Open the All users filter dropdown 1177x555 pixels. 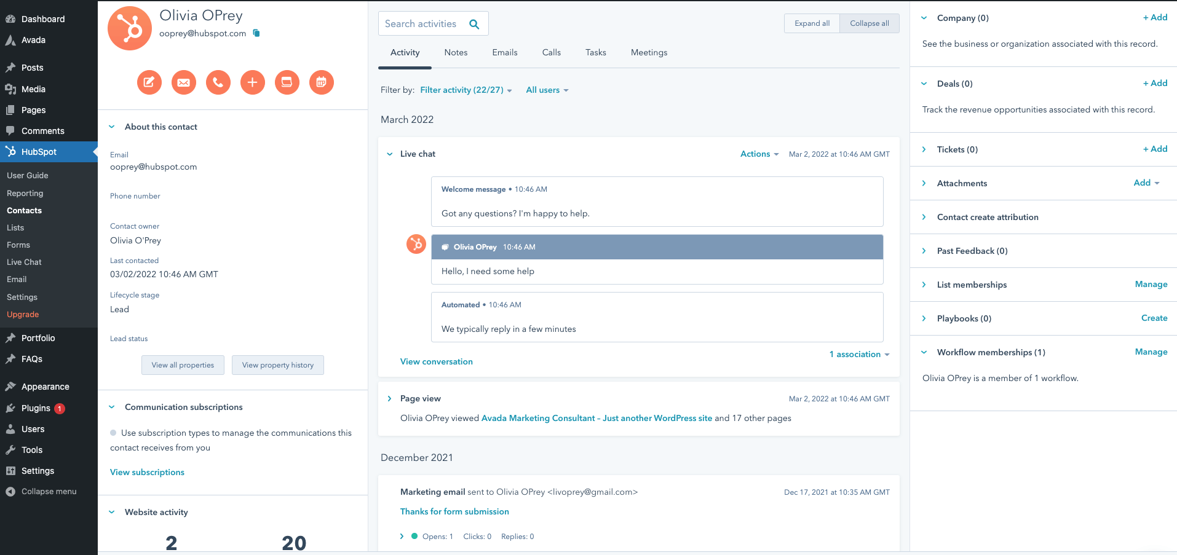pyautogui.click(x=547, y=90)
